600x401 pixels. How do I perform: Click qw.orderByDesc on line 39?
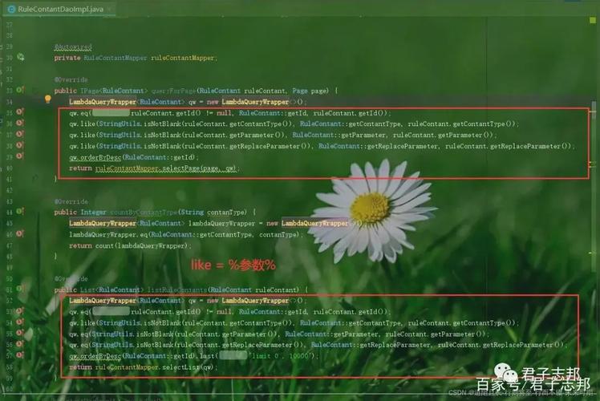click(95, 157)
